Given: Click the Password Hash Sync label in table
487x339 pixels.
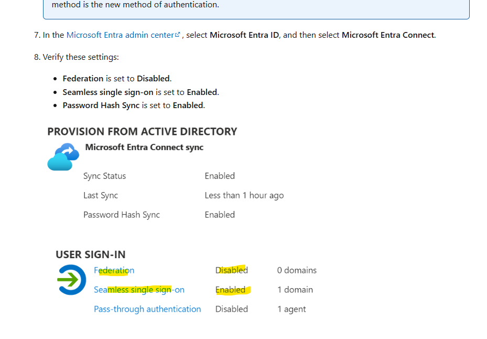Looking at the screenshot, I should [x=122, y=215].
